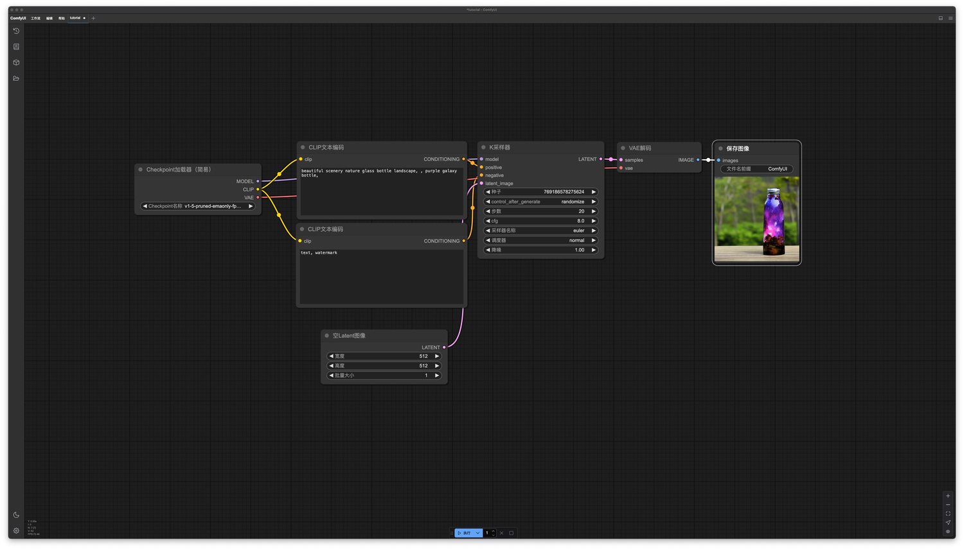Screen dimensions: 964x549
Task: Open the Checkpoint名称 model selector
Action: (198, 206)
